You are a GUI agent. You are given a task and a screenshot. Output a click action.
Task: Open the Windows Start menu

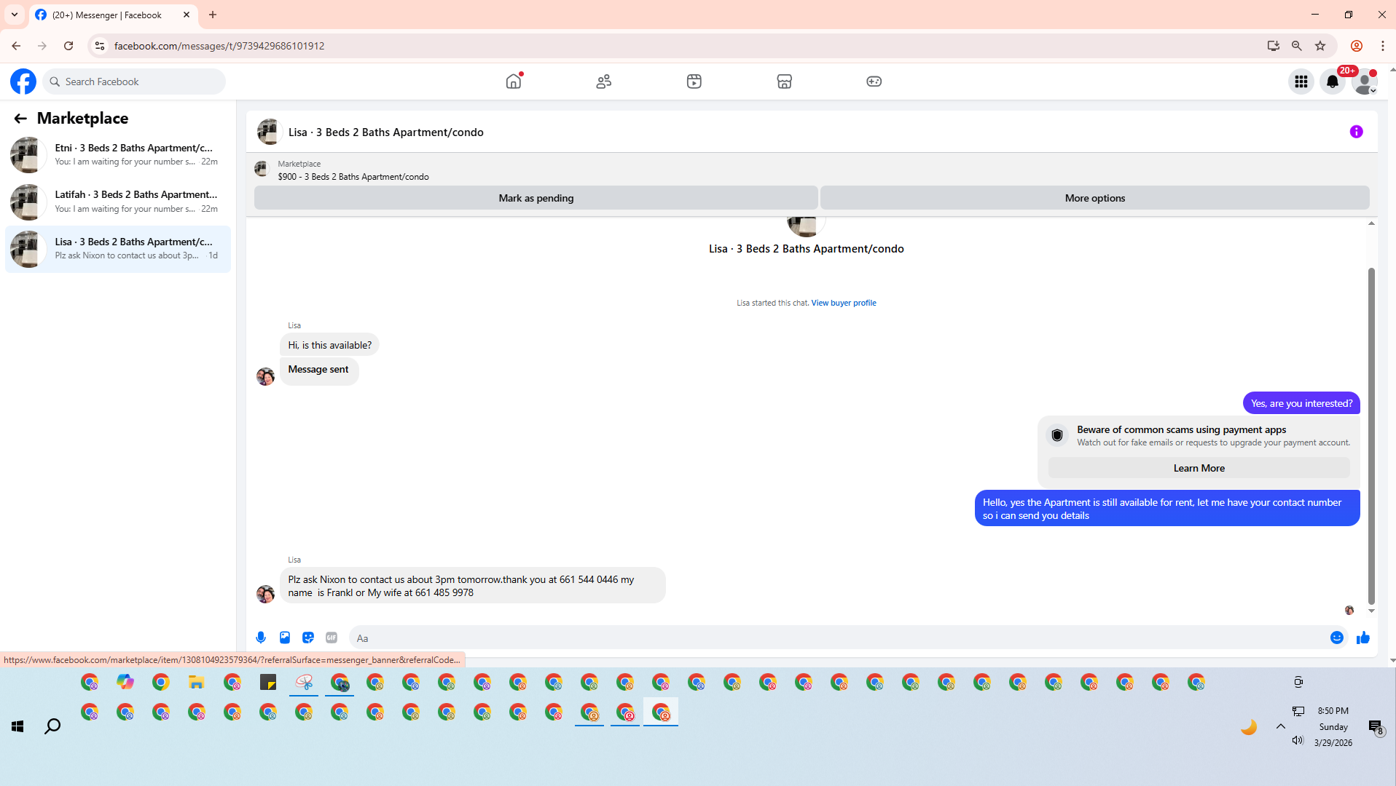point(17,726)
